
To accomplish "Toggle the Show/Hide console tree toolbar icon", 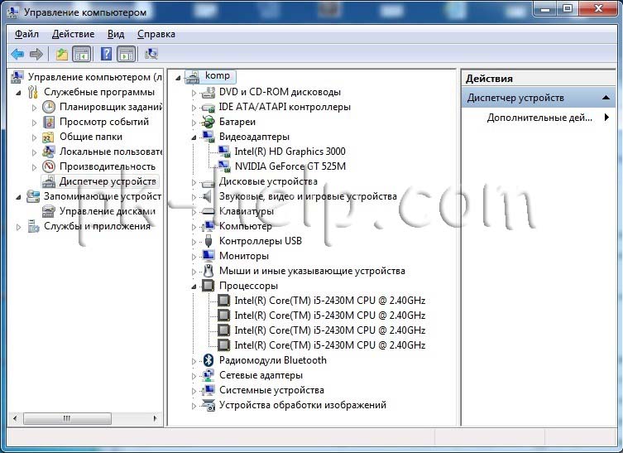I will click(x=81, y=54).
